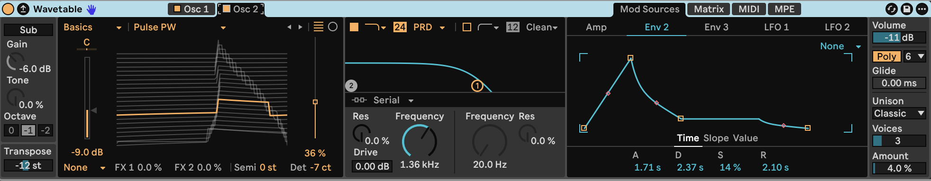931x181 pixels.
Task: Click the Filter 2 Res knob
Action: 528,134
